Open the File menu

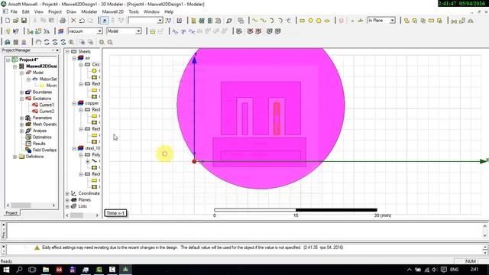(x=14, y=12)
